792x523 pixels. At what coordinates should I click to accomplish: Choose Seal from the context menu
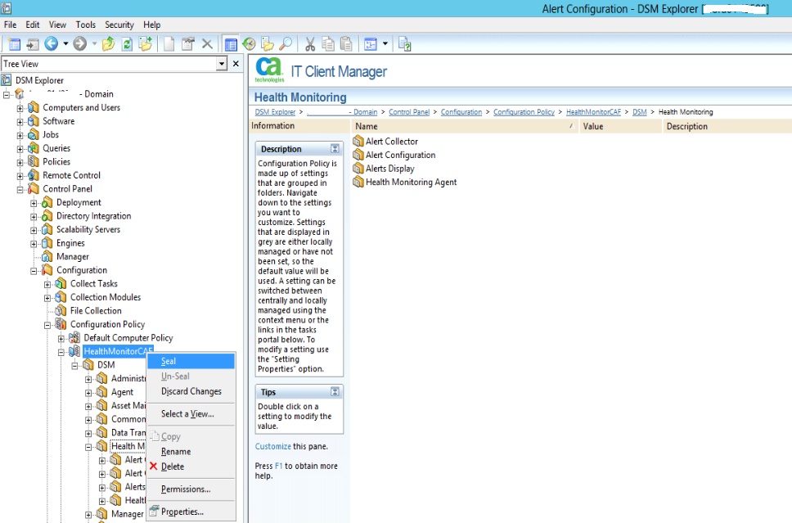coord(169,361)
